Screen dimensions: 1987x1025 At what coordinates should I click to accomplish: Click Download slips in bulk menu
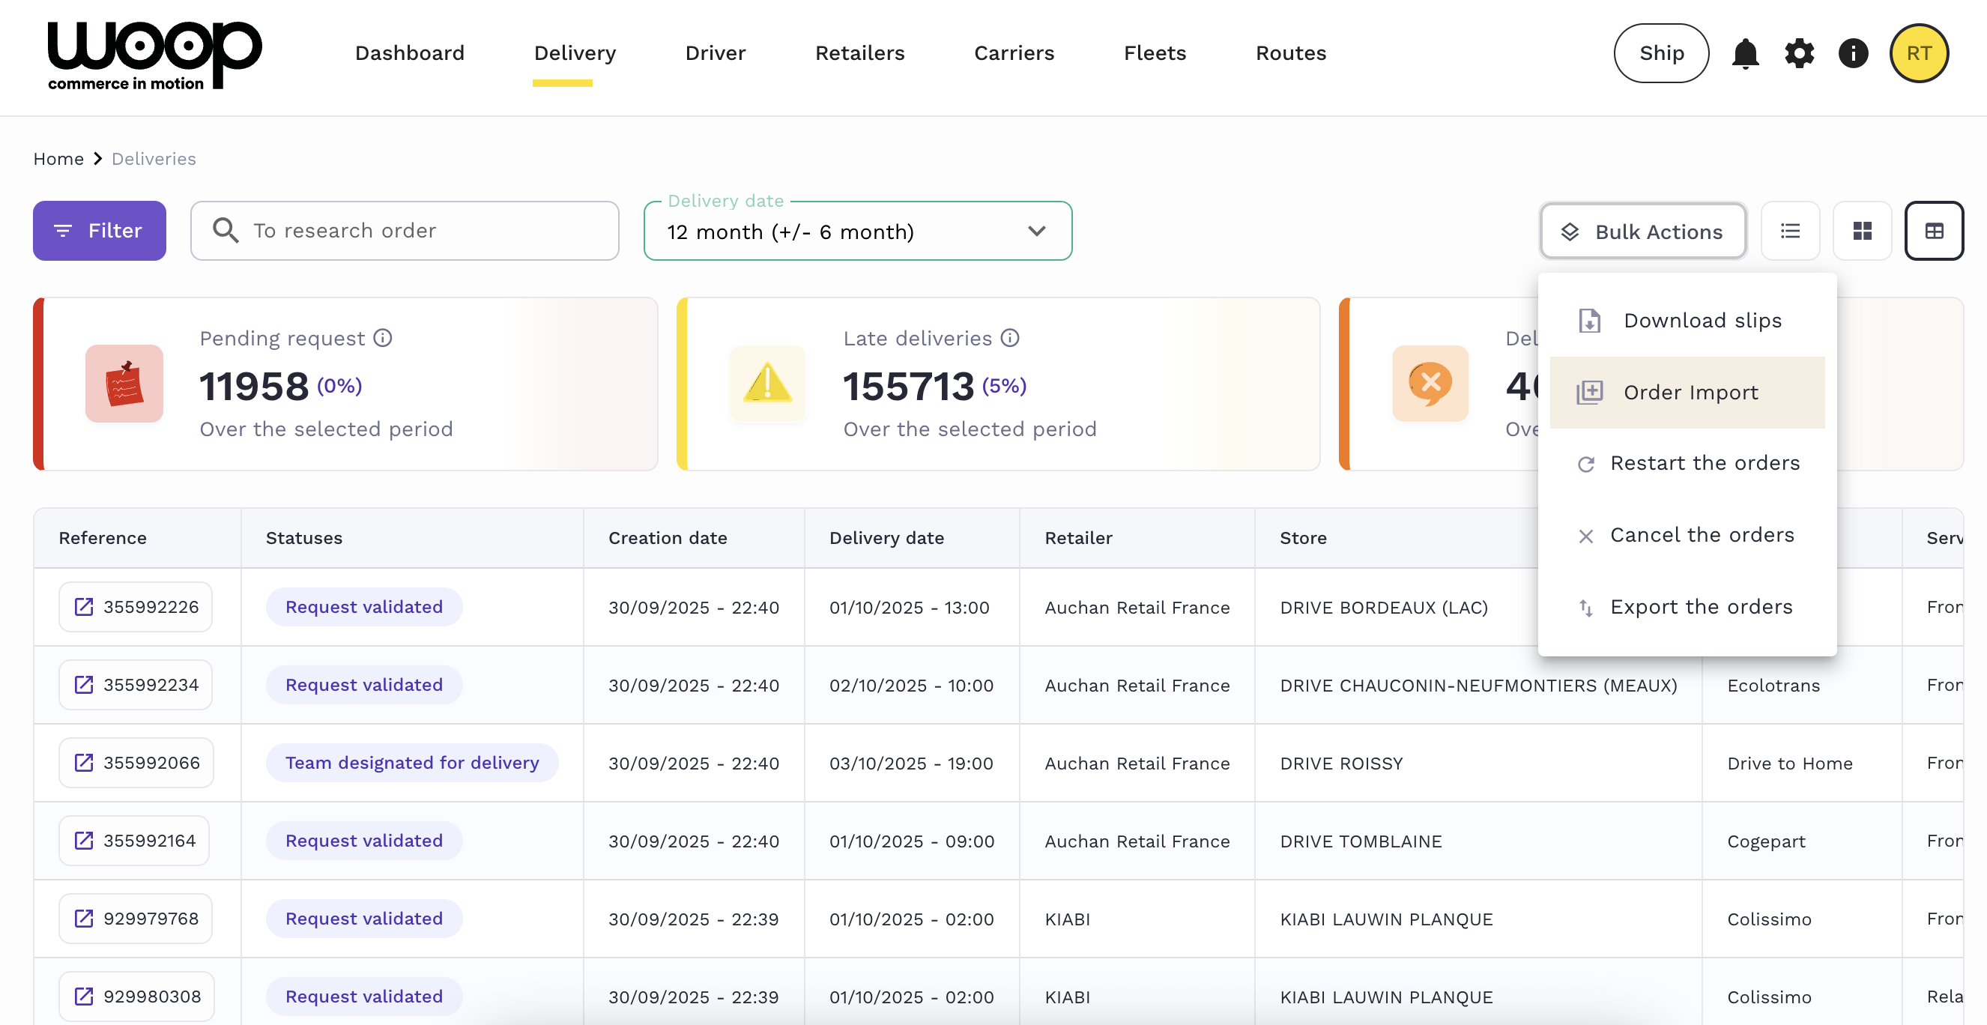point(1702,321)
